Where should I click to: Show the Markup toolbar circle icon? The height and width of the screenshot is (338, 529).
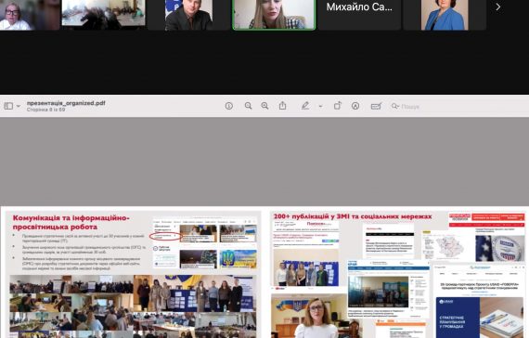pyautogui.click(x=355, y=106)
